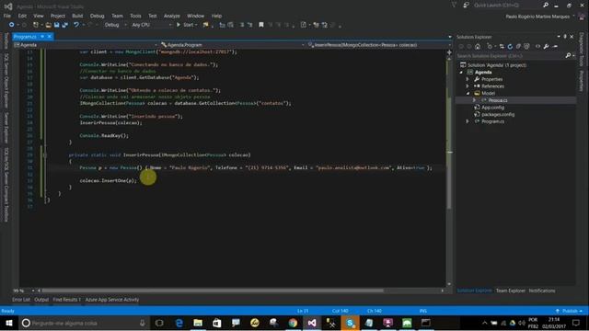Select packages.config in Solution Explorer

498,114
